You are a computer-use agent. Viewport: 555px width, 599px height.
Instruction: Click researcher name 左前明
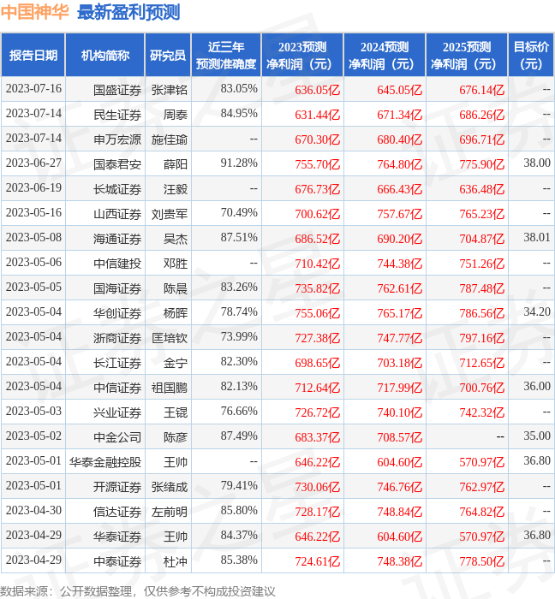point(170,512)
